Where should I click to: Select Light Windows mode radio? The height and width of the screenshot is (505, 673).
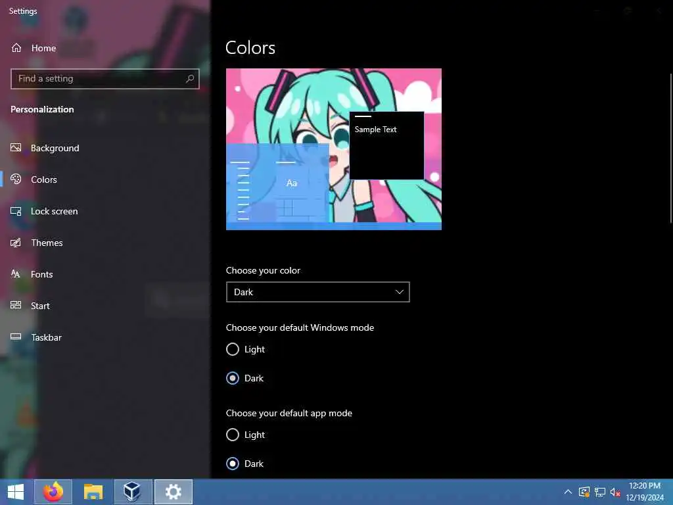[233, 349]
